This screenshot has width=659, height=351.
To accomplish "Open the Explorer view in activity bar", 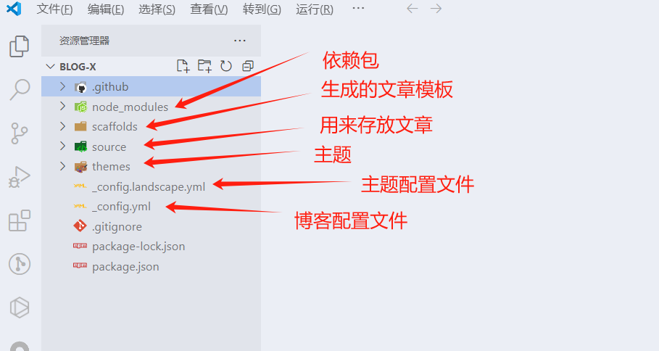I will [x=20, y=46].
